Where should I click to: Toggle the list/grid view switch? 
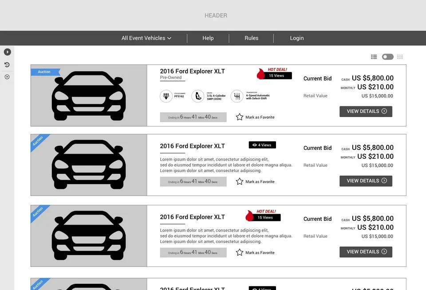[388, 57]
